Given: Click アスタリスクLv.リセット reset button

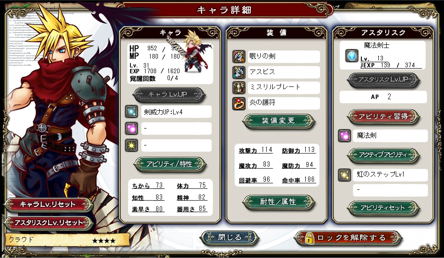Looking at the screenshot, I should point(48,223).
